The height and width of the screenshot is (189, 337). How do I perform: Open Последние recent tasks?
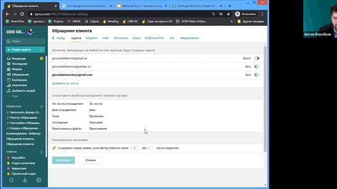[19, 64]
